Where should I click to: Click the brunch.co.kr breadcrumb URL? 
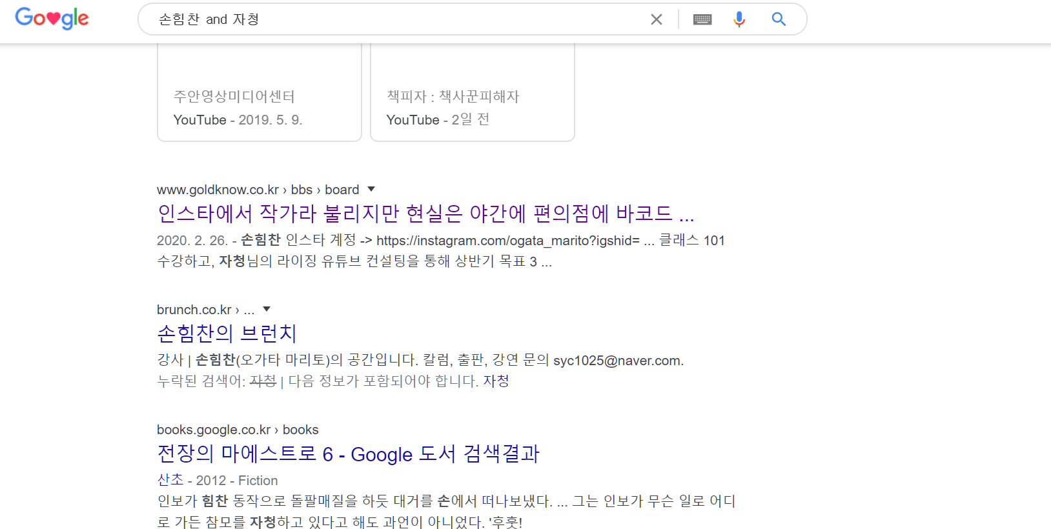[x=205, y=310]
